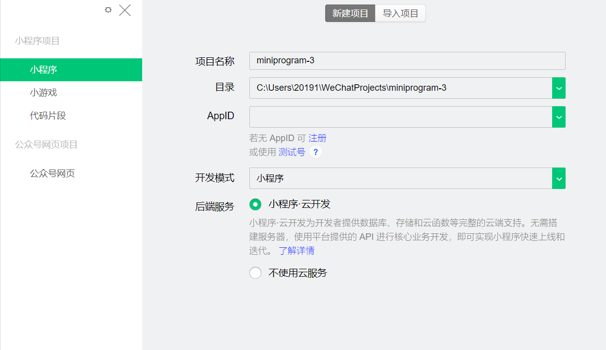606x350 pixels.
Task: Select 小游戏 project type
Action: click(43, 93)
